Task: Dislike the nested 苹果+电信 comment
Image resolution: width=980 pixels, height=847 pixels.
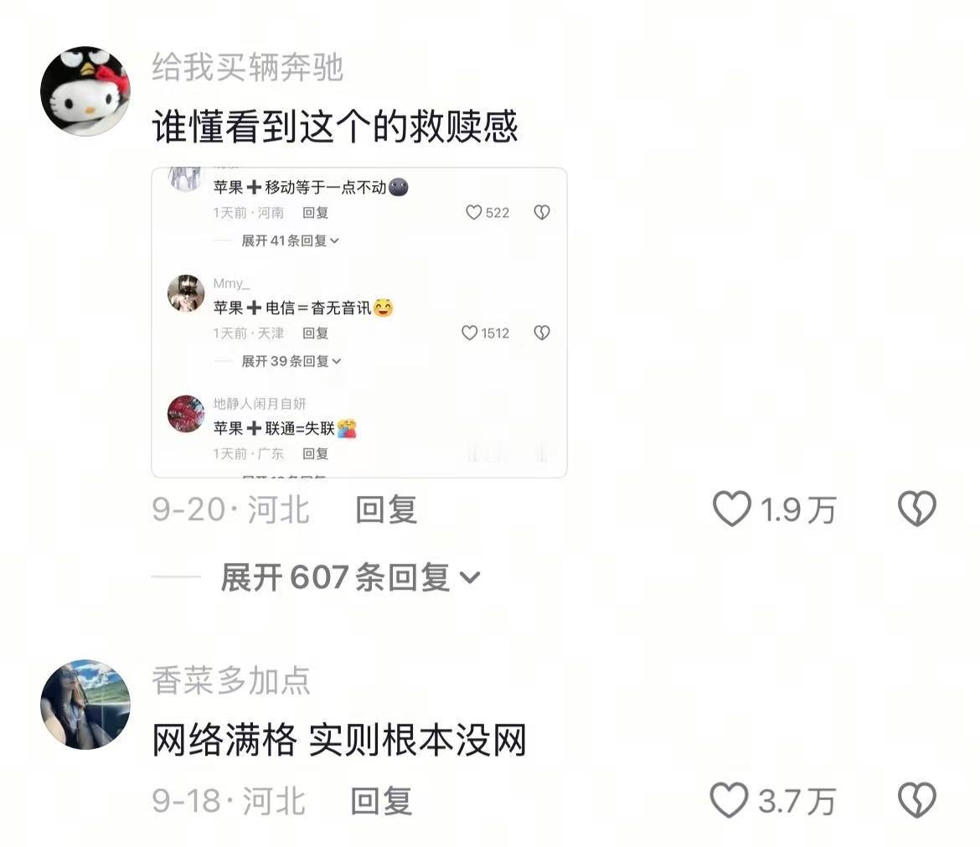Action: click(542, 333)
